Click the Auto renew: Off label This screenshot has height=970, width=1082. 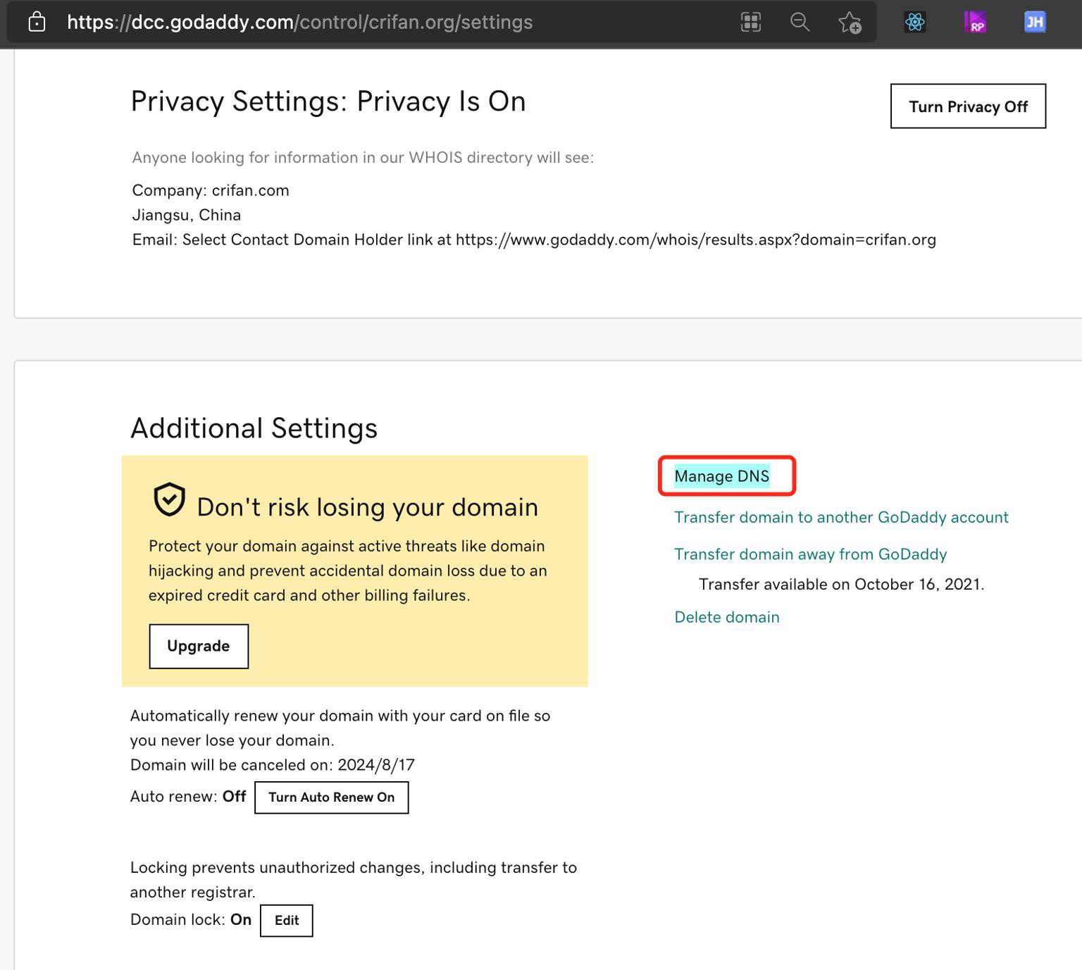[188, 797]
